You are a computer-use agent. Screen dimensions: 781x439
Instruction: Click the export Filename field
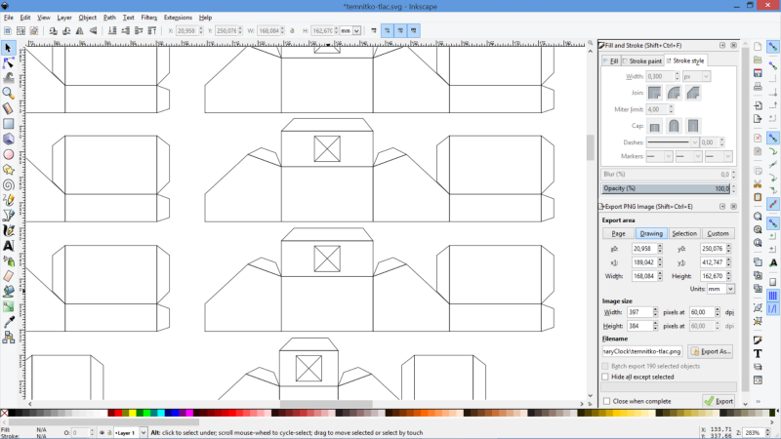click(642, 351)
